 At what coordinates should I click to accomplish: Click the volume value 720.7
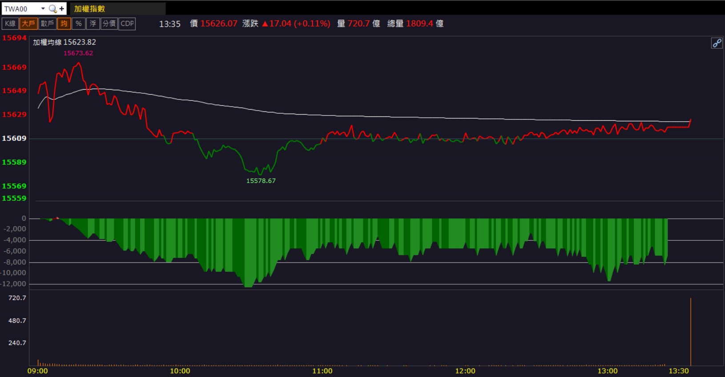click(x=358, y=24)
